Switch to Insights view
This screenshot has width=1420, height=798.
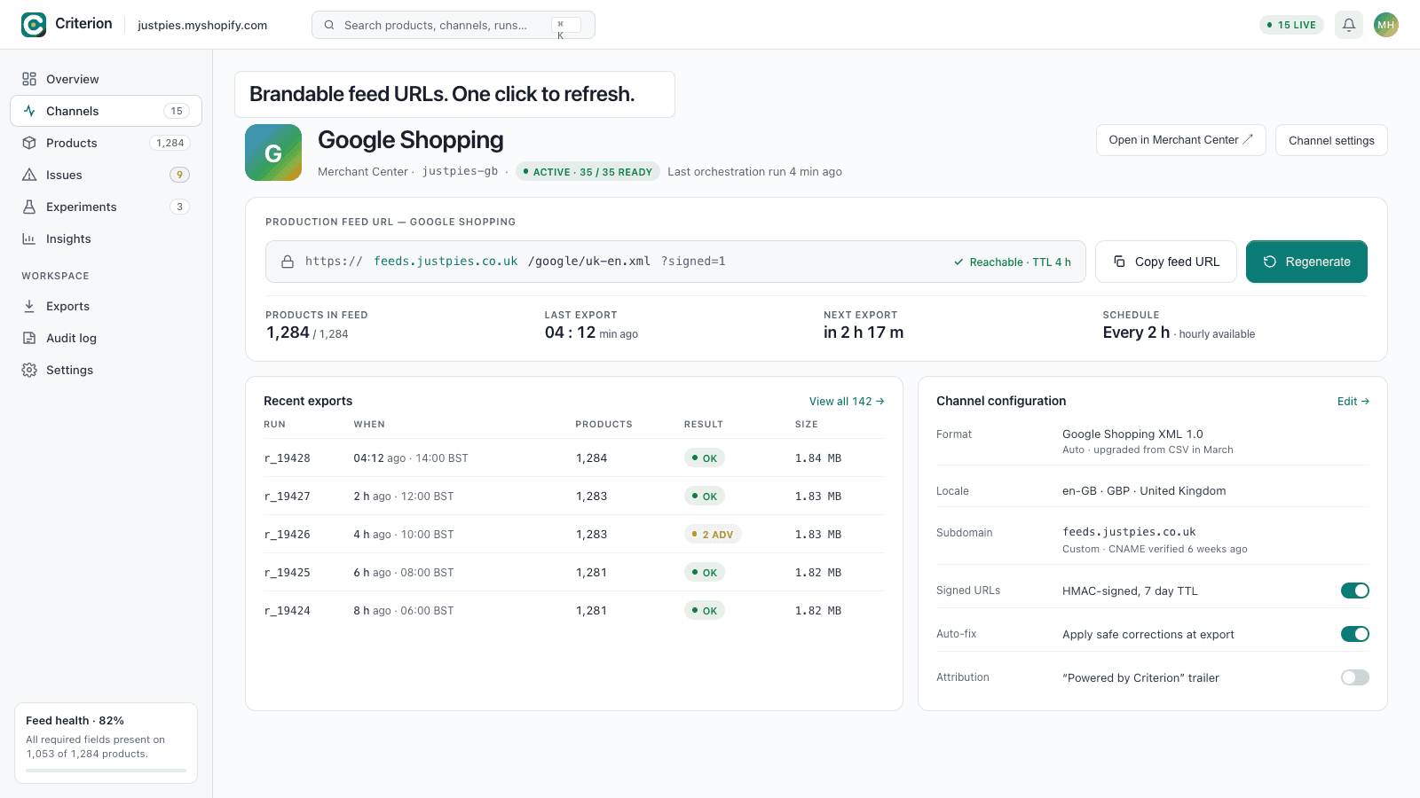pyautogui.click(x=106, y=239)
